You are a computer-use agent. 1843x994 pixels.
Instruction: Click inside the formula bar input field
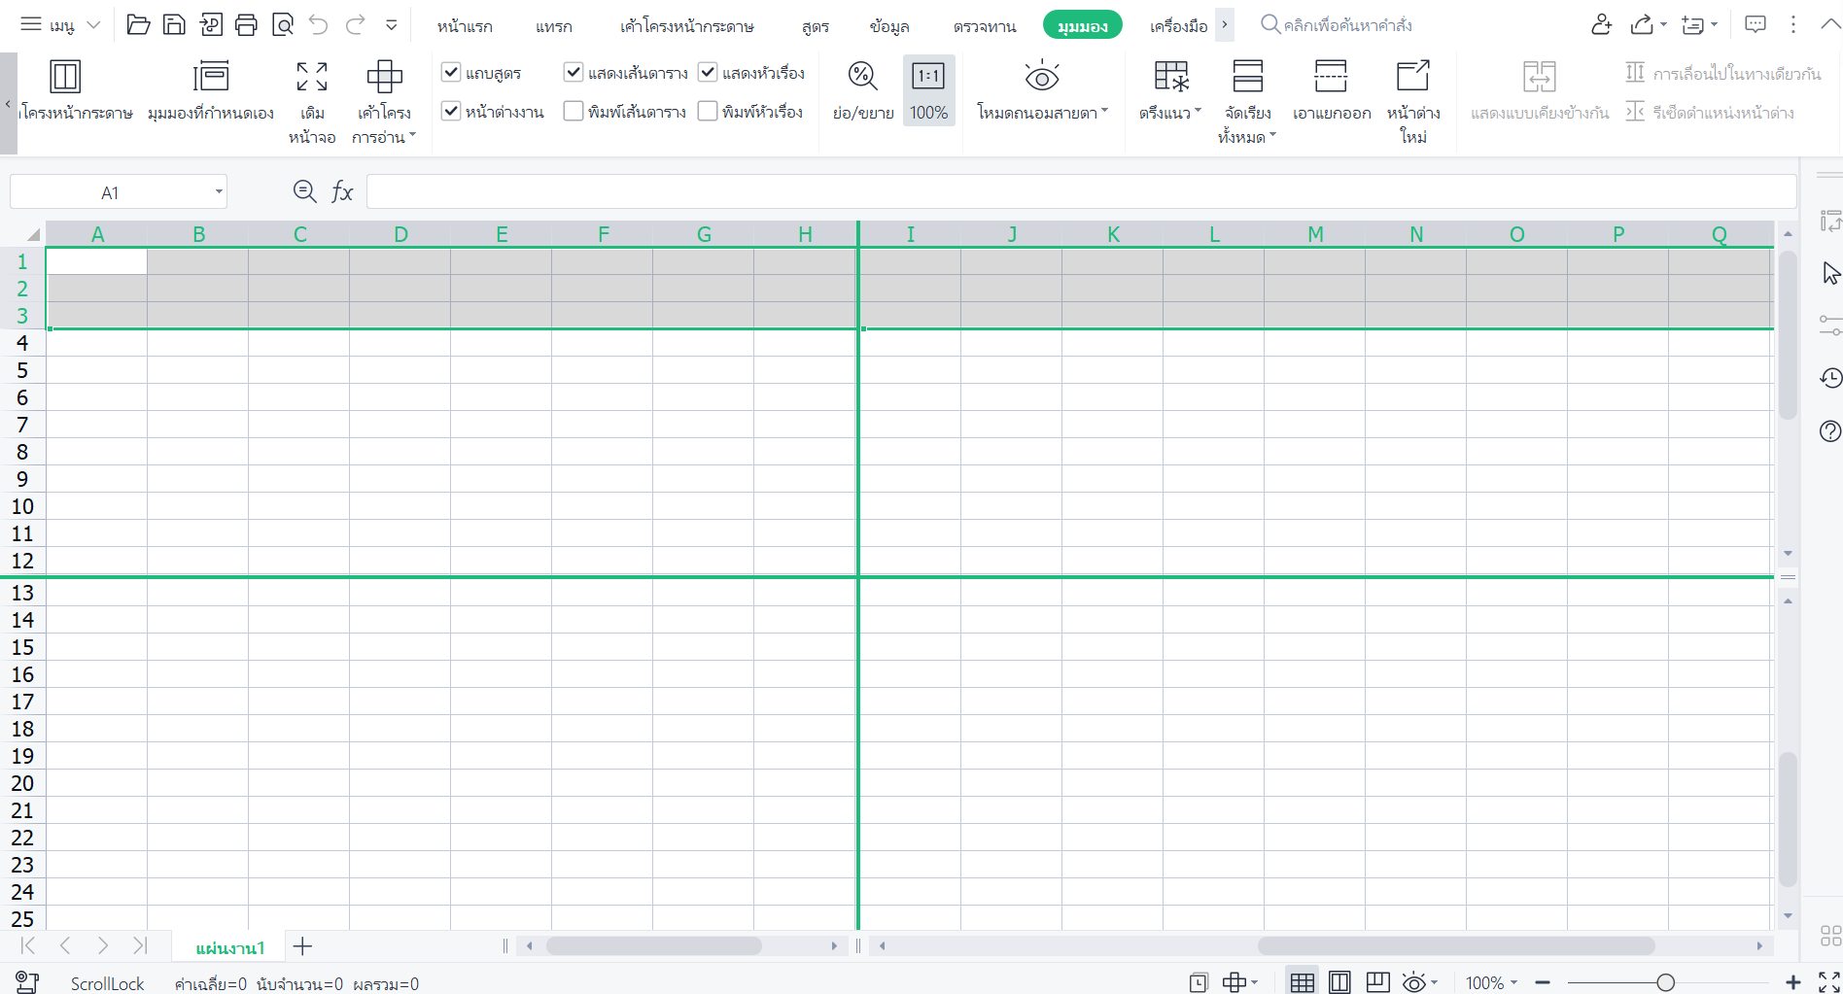click(1079, 192)
